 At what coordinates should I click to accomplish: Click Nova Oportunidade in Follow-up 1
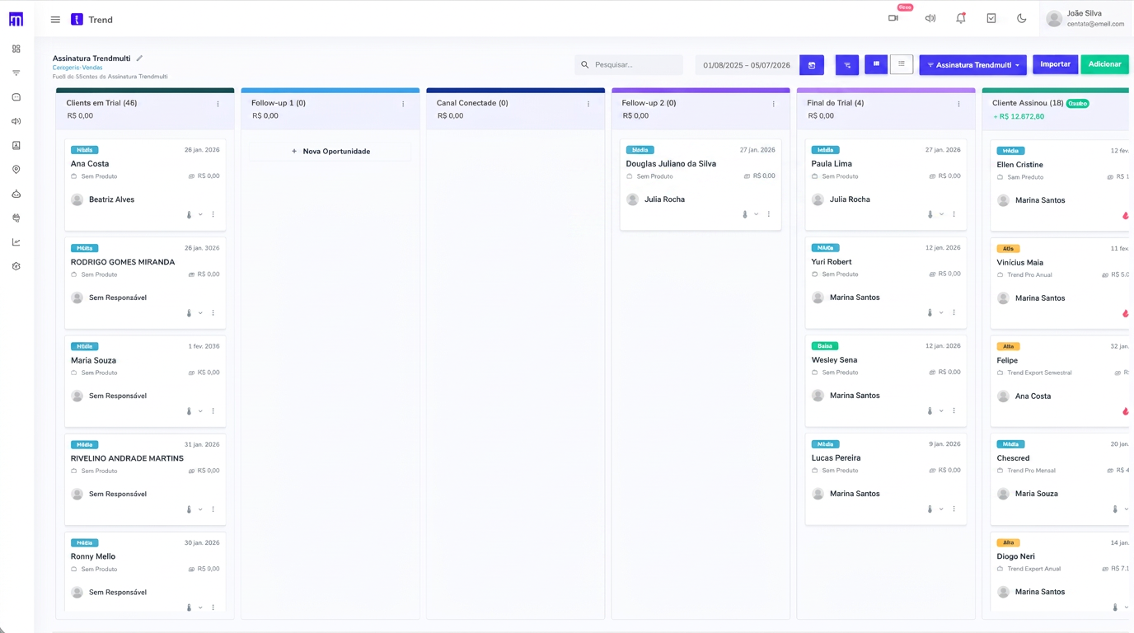(x=330, y=152)
